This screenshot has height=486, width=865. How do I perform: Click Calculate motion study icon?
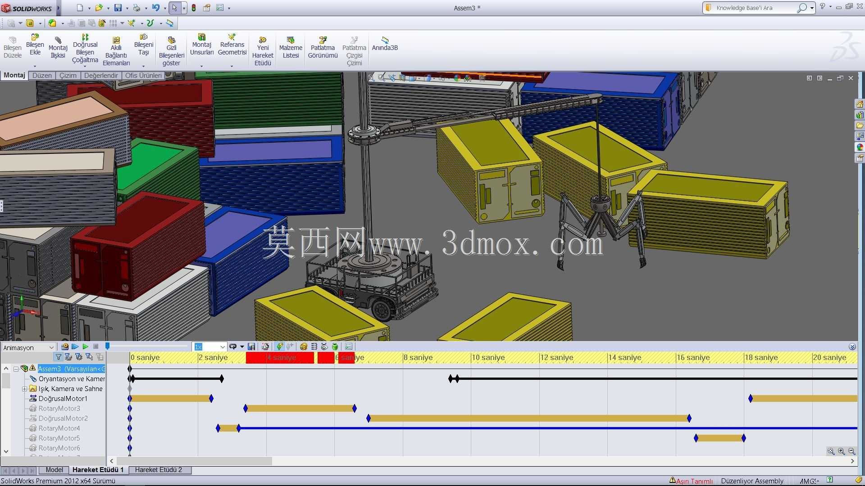pos(64,346)
